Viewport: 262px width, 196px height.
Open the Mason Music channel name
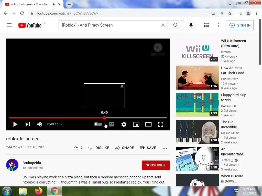coord(230,133)
